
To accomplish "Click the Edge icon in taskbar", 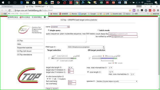I will coord(21,2).
